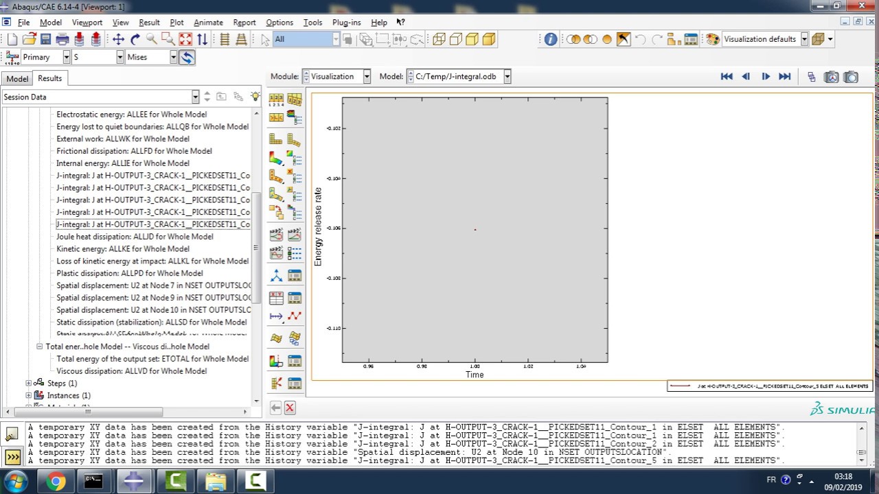Screen dimensions: 879x494
Task: Click the back arrow in prompt area
Action: (276, 408)
